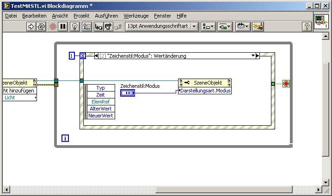Open the font dropdown 13pt Anwendungsschriftart
The width and height of the screenshot is (332, 196).
pyautogui.click(x=162, y=26)
